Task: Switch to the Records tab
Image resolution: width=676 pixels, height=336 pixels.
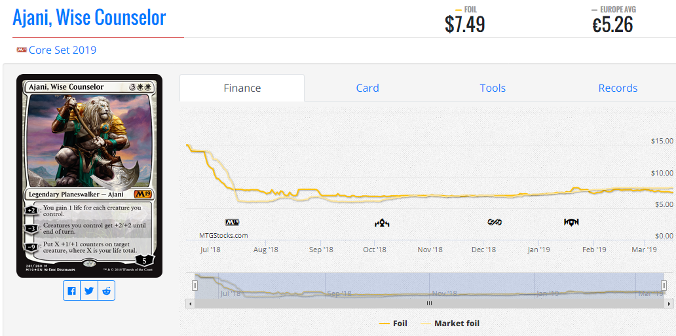Action: coord(618,88)
